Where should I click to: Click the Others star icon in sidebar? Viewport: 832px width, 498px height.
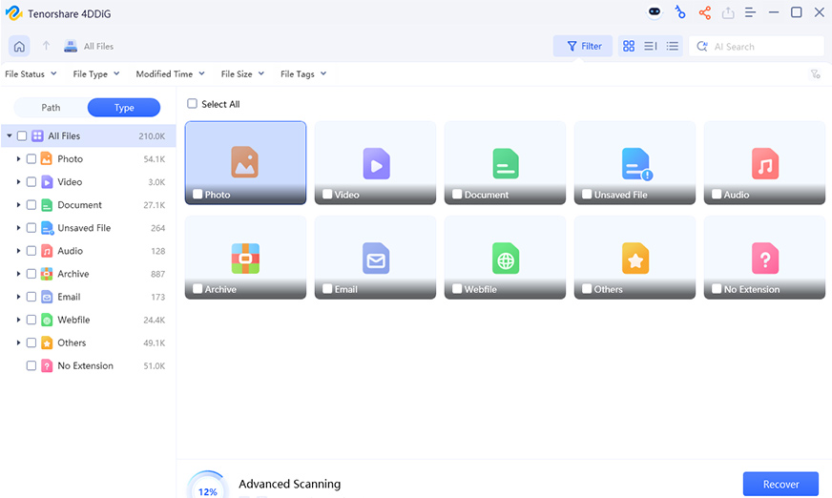(47, 342)
